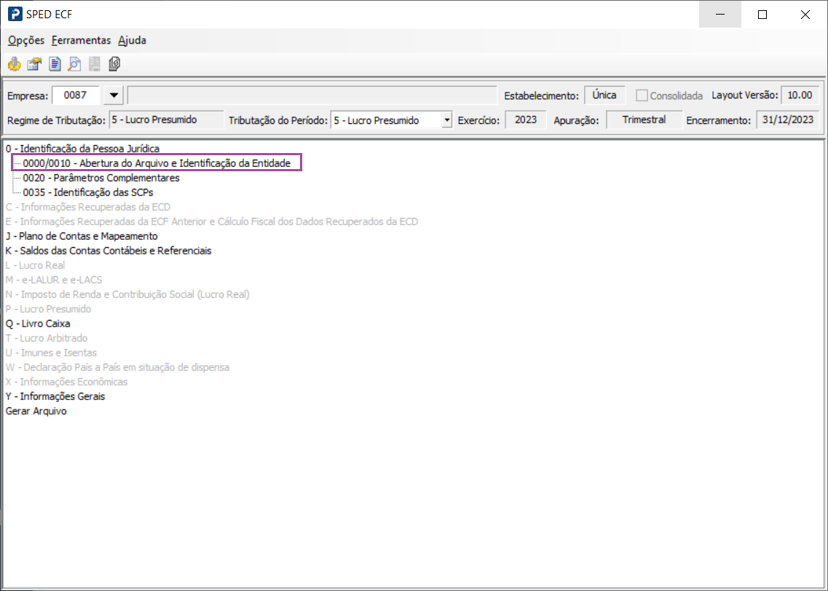Click the Apuração field Trimestral
The width and height of the screenshot is (828, 591).
point(644,120)
